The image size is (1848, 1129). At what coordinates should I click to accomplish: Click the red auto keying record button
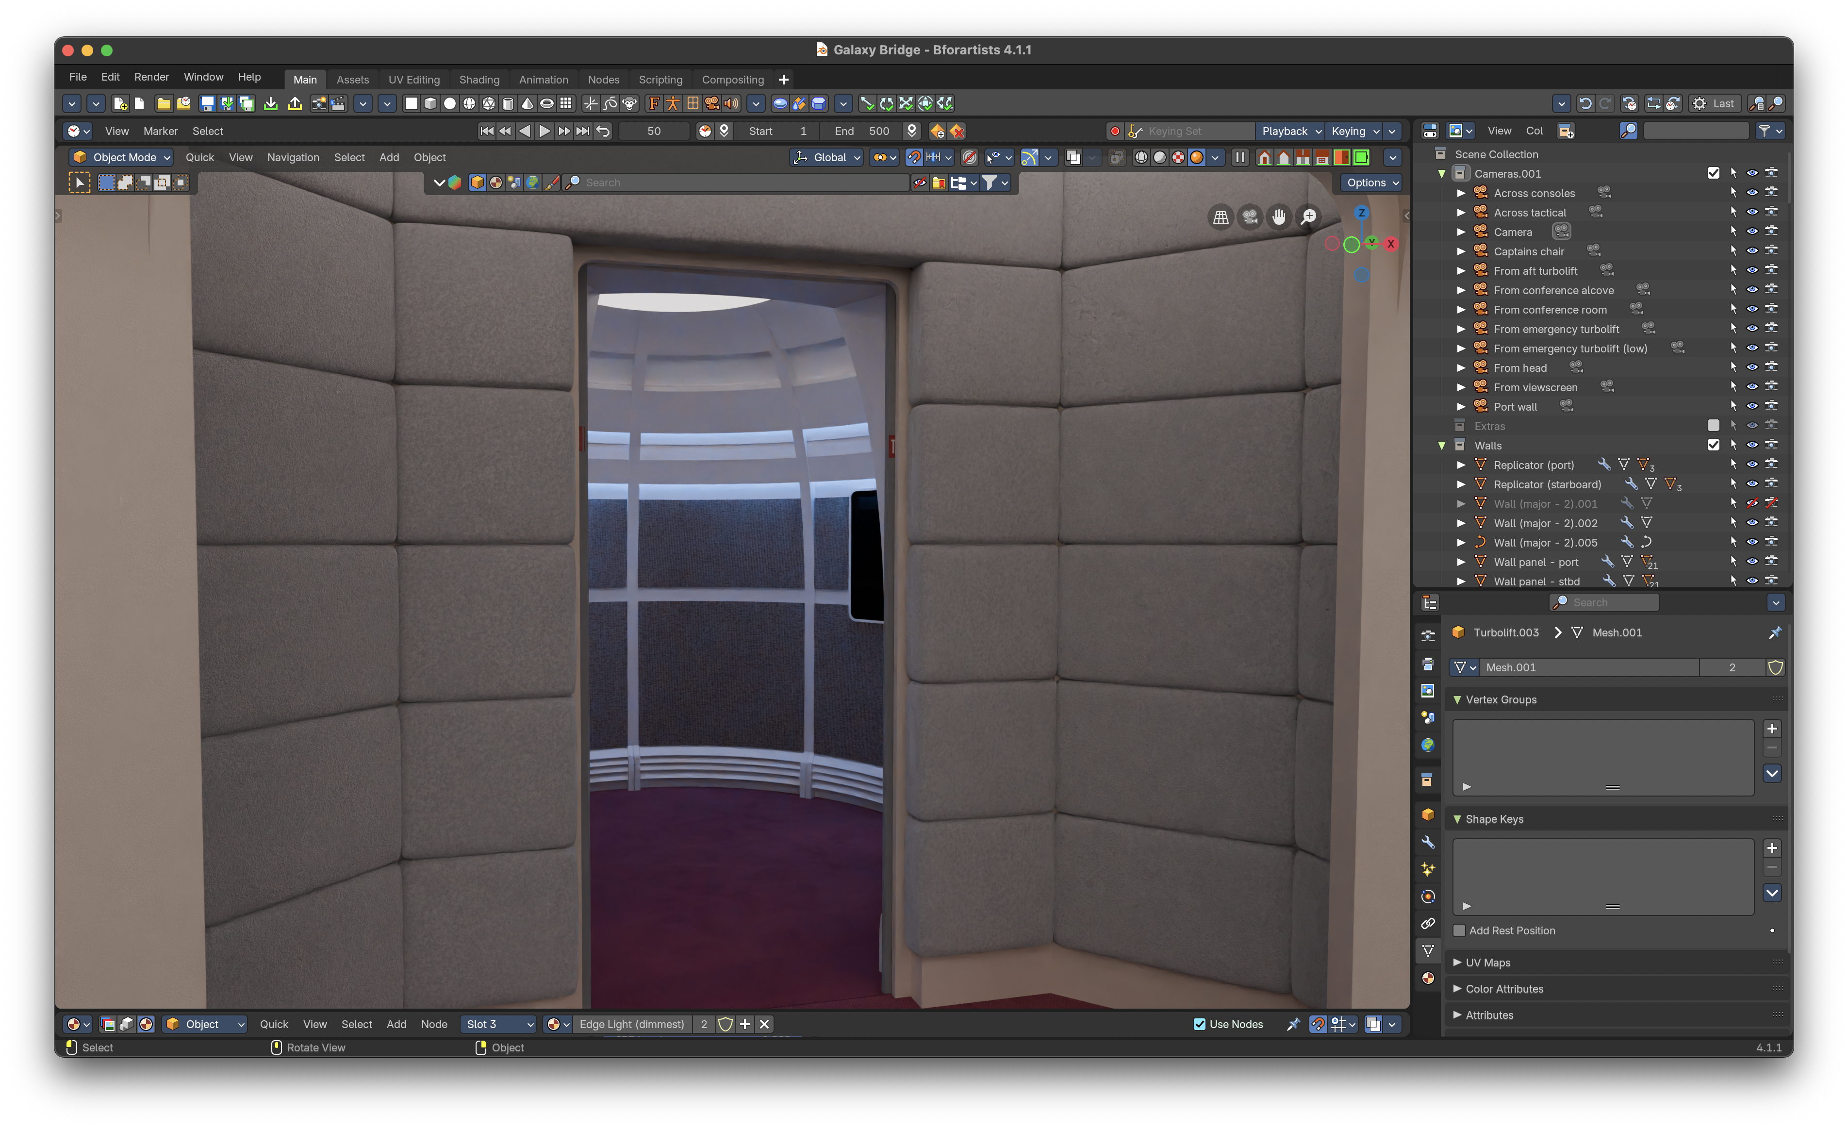[1115, 131]
